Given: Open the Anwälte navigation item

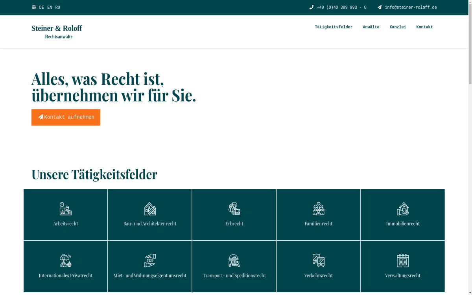Looking at the screenshot, I should tap(371, 27).
